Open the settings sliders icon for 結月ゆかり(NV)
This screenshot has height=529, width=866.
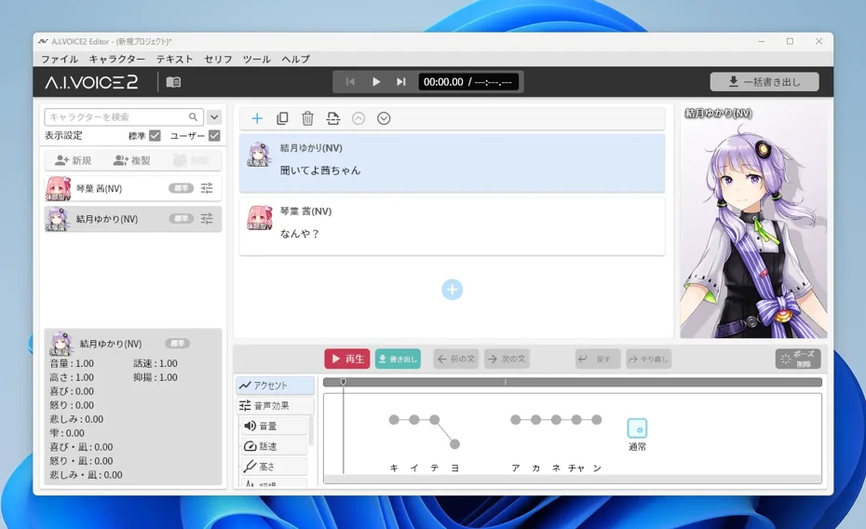point(207,219)
